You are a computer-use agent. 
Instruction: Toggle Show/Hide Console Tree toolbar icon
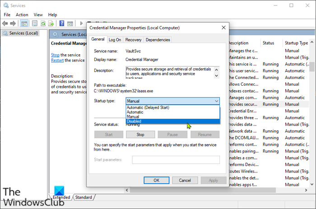pyautogui.click(x=24, y=23)
